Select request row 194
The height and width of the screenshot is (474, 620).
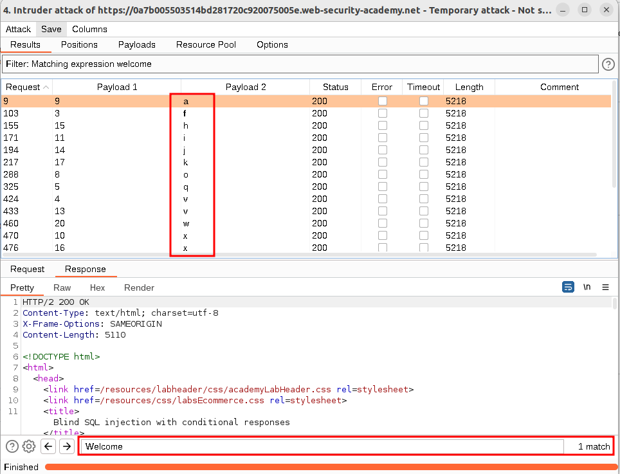(306, 150)
